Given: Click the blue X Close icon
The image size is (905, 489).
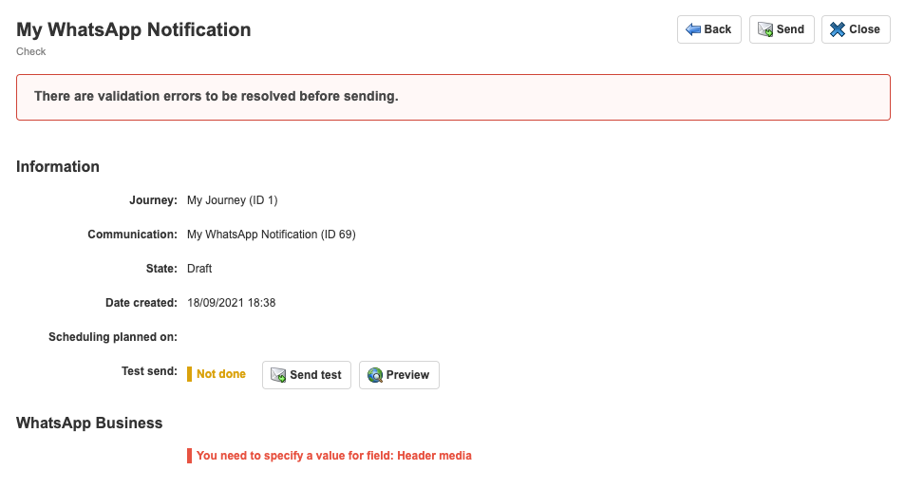Looking at the screenshot, I should (838, 29).
